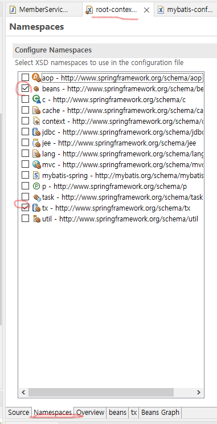The width and height of the screenshot is (217, 424).
Task: Select the beans schema row text
Action: (123, 88)
